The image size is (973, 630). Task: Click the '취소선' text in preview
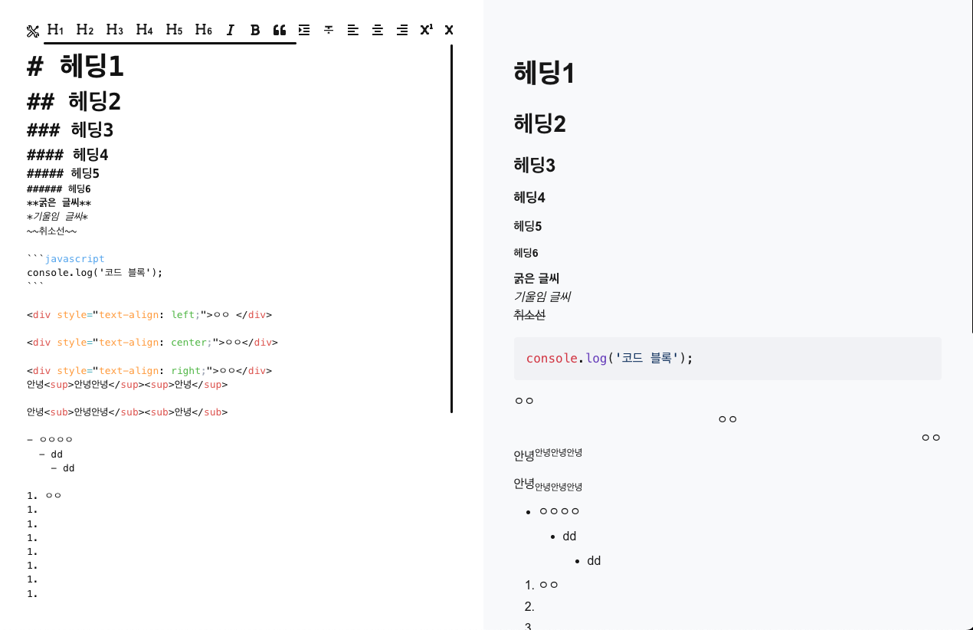(529, 314)
